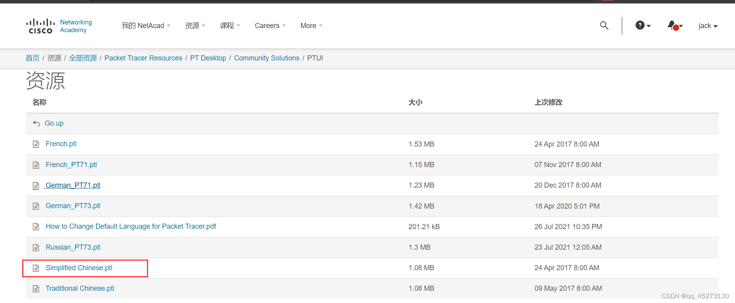Click date 23 Jul 2021 12:05 AM
This screenshot has width=735, height=303.
pos(568,247)
